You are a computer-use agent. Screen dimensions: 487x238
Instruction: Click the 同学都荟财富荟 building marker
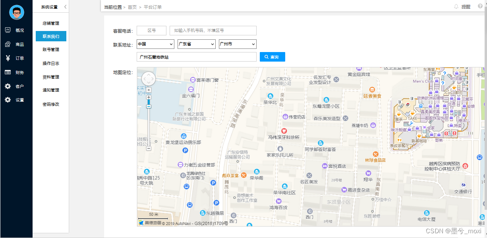321,143
